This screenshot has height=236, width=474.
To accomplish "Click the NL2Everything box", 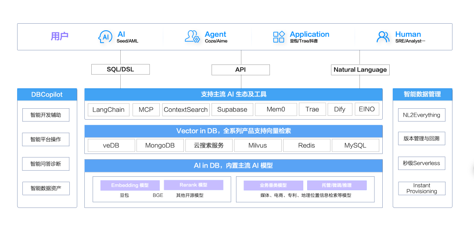I will click(421, 115).
